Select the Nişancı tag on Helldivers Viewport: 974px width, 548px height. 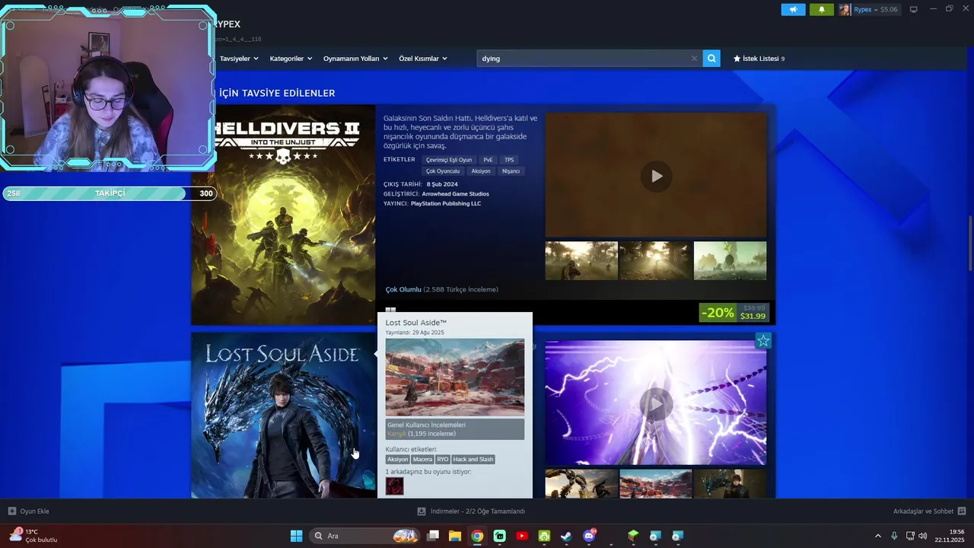[x=511, y=171]
